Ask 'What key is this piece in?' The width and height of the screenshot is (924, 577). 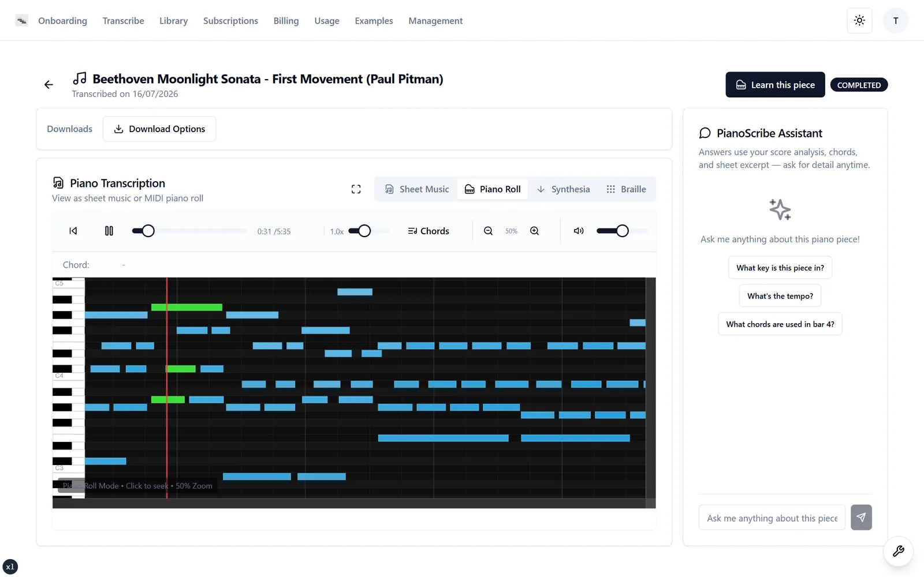(x=780, y=268)
